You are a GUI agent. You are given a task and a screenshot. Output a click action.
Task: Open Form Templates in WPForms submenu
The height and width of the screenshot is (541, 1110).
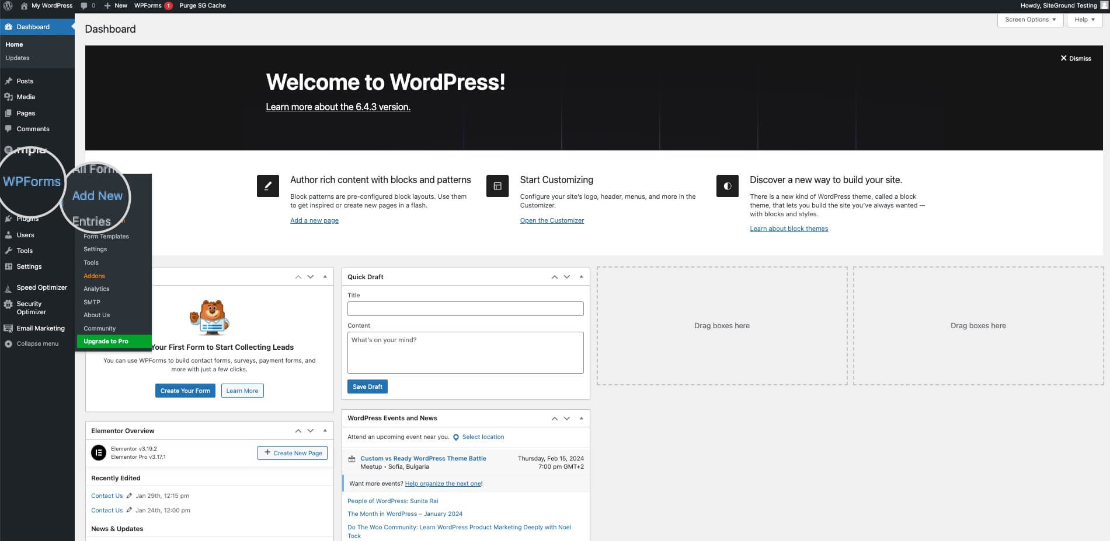[x=106, y=236]
